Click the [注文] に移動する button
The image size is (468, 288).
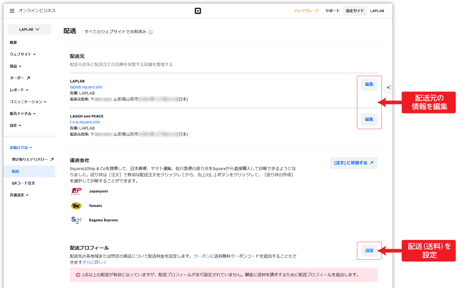[x=354, y=163]
